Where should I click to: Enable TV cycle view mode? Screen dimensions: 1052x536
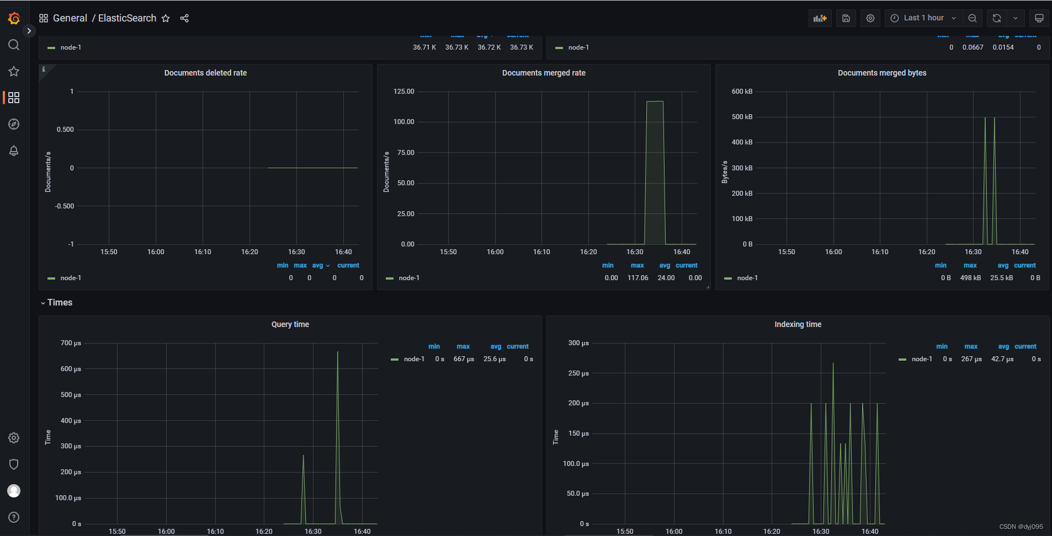pos(1039,18)
